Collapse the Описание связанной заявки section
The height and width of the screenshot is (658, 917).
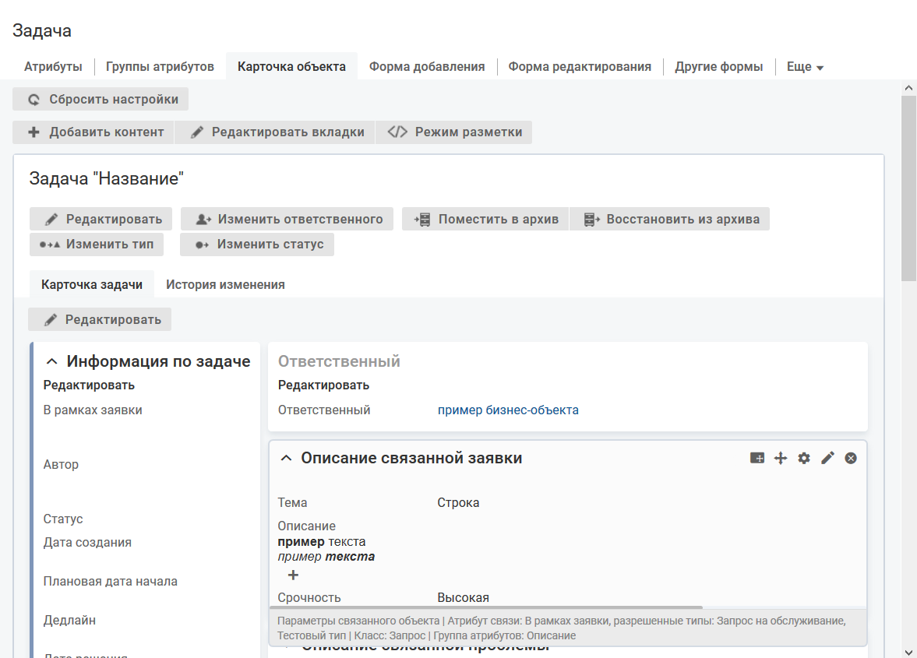coord(287,458)
